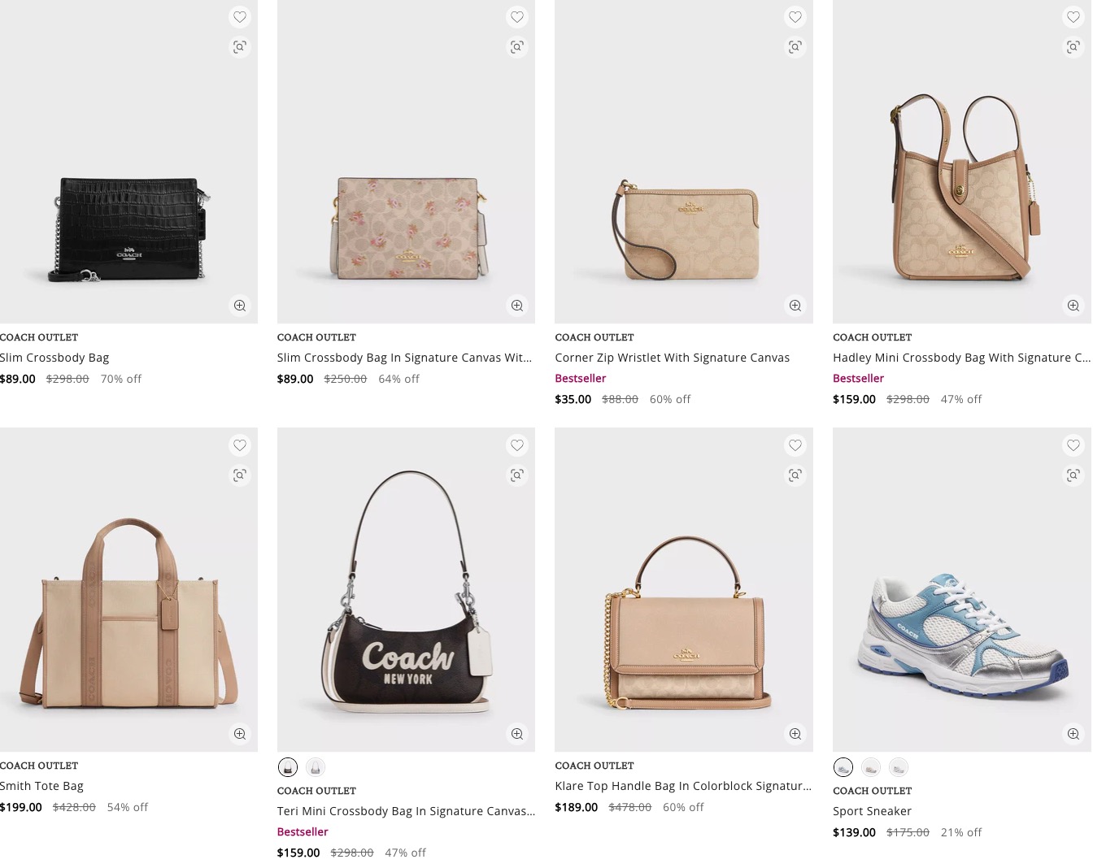Find similar items to Smith Tote Bag
1093x868 pixels.
pyautogui.click(x=239, y=475)
